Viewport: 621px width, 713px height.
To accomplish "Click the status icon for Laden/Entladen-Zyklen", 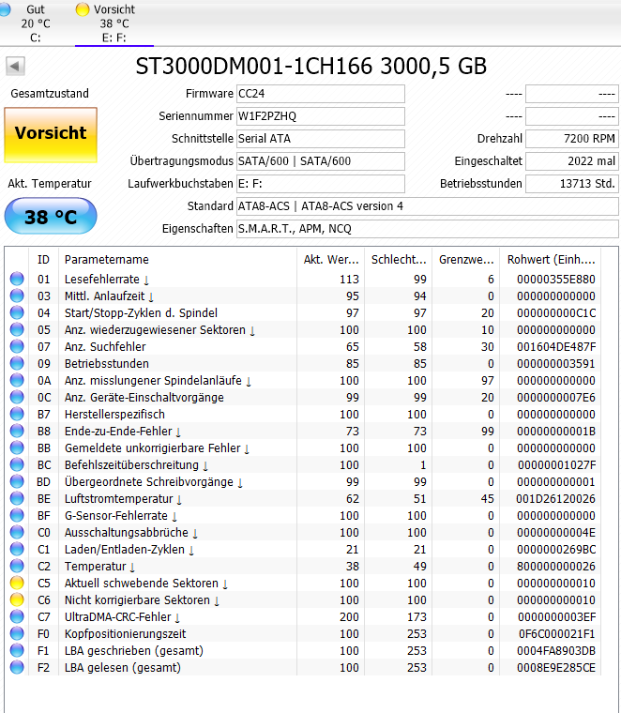I will point(17,550).
